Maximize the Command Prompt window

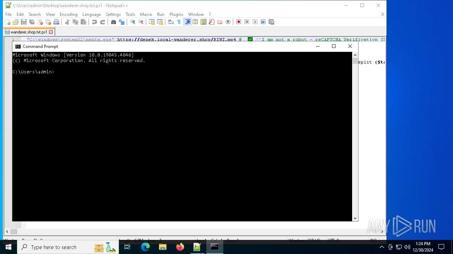tap(333, 46)
